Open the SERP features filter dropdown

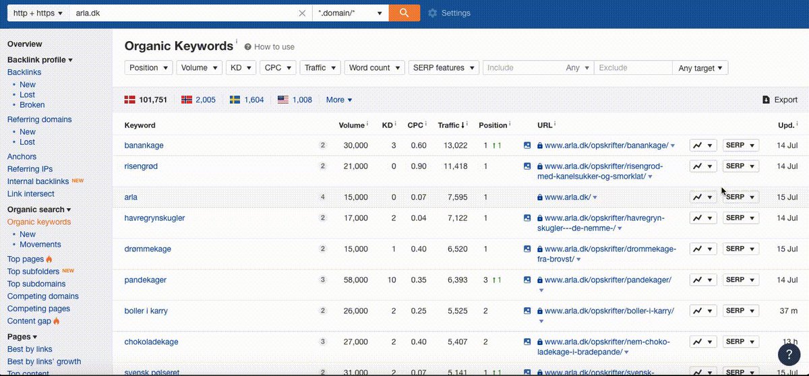(444, 67)
